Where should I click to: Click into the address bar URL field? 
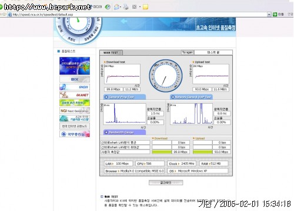tap(137, 15)
